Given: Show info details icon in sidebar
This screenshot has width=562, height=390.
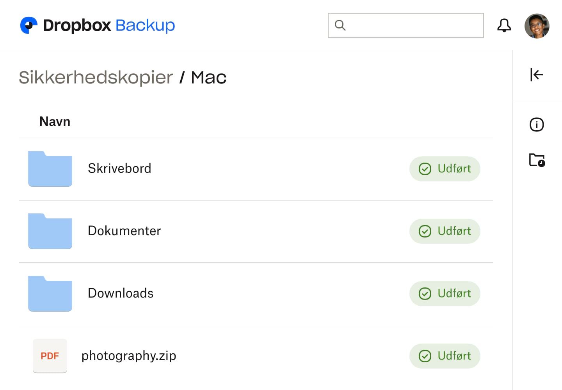Looking at the screenshot, I should pyautogui.click(x=537, y=125).
